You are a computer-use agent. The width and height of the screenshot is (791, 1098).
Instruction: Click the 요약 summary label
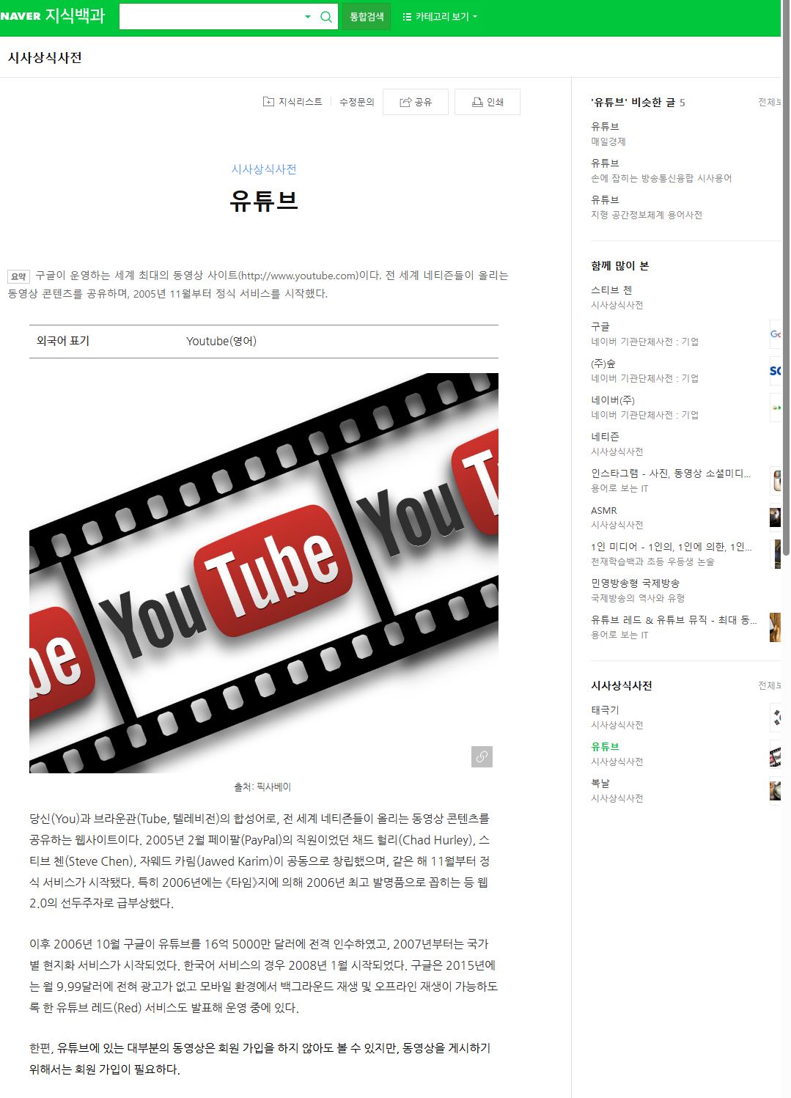tap(18, 276)
